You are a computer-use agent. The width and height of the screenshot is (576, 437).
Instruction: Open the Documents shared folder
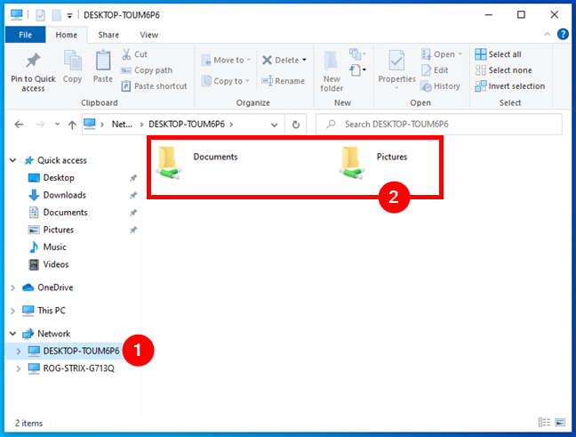coord(197,163)
